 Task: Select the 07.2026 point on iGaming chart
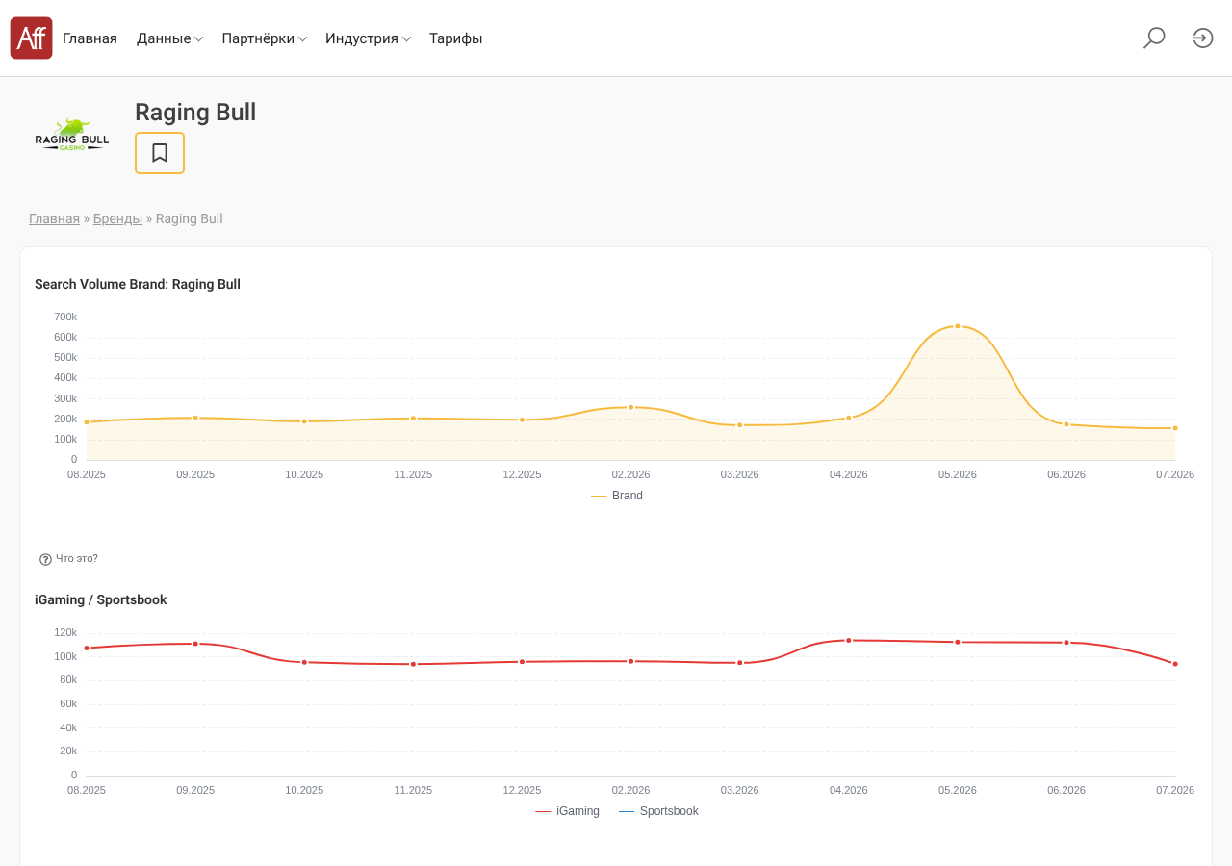click(x=1175, y=664)
